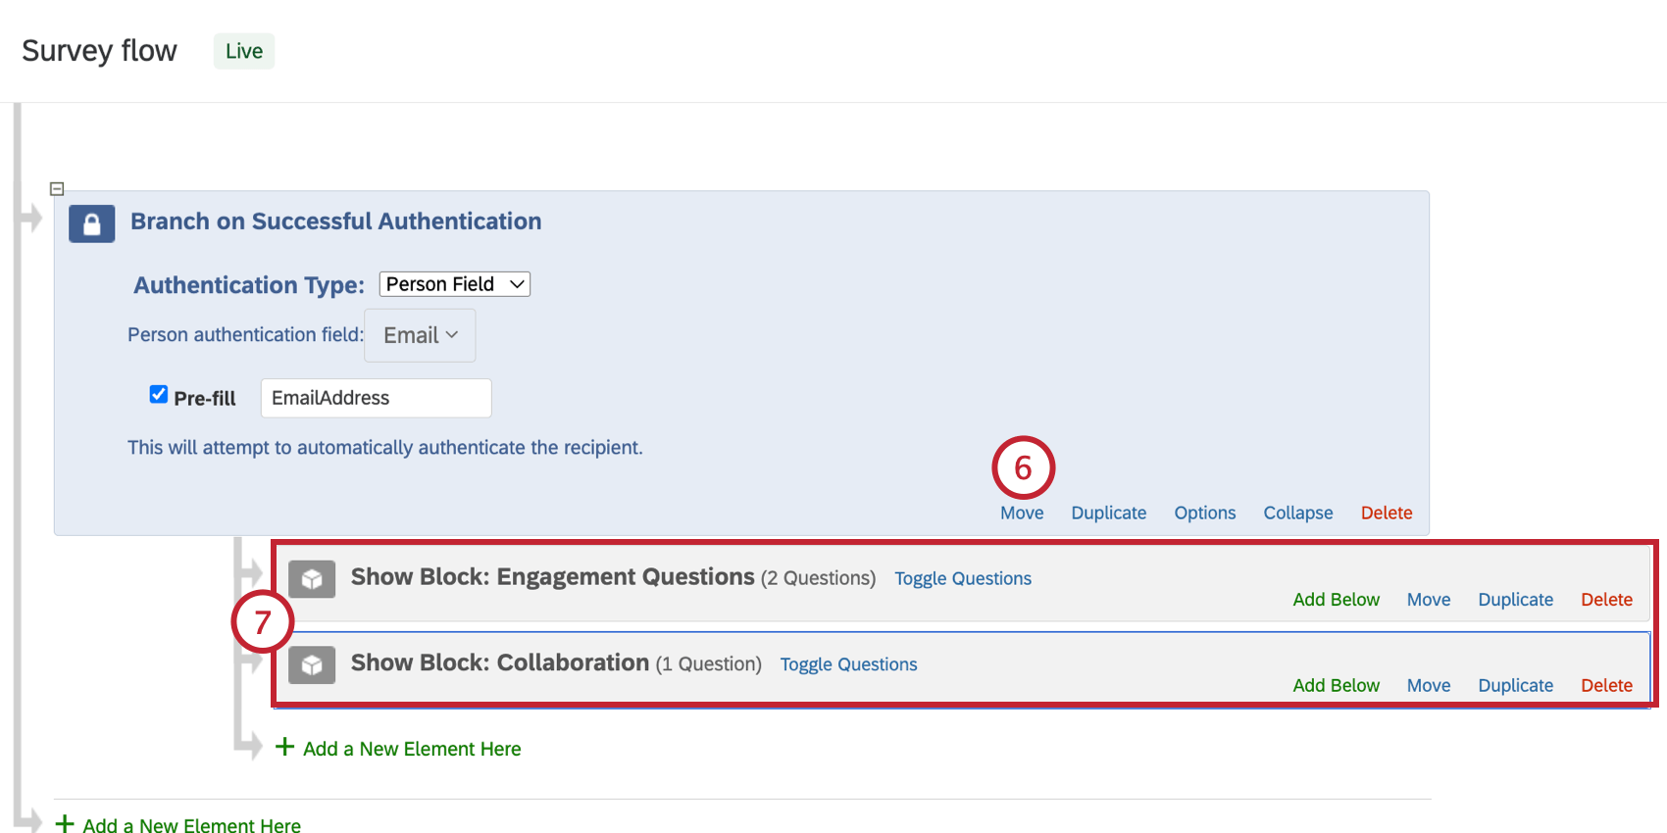Image resolution: width=1667 pixels, height=833 pixels.
Task: Duplicate the Engagement Questions block
Action: (x=1515, y=600)
